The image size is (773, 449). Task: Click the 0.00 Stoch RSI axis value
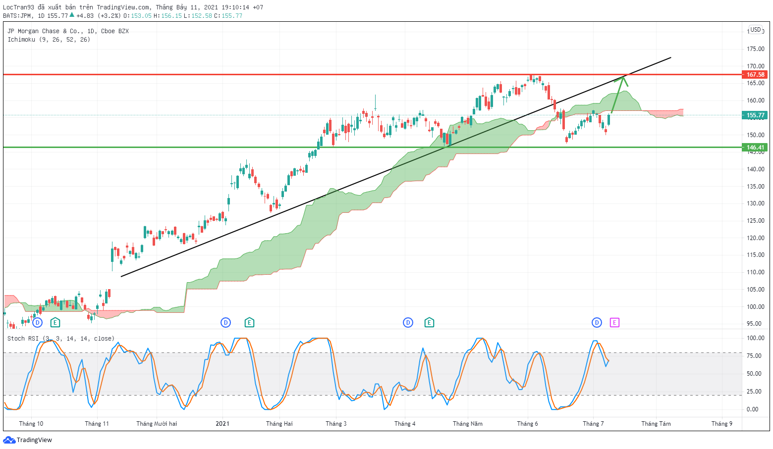753,409
